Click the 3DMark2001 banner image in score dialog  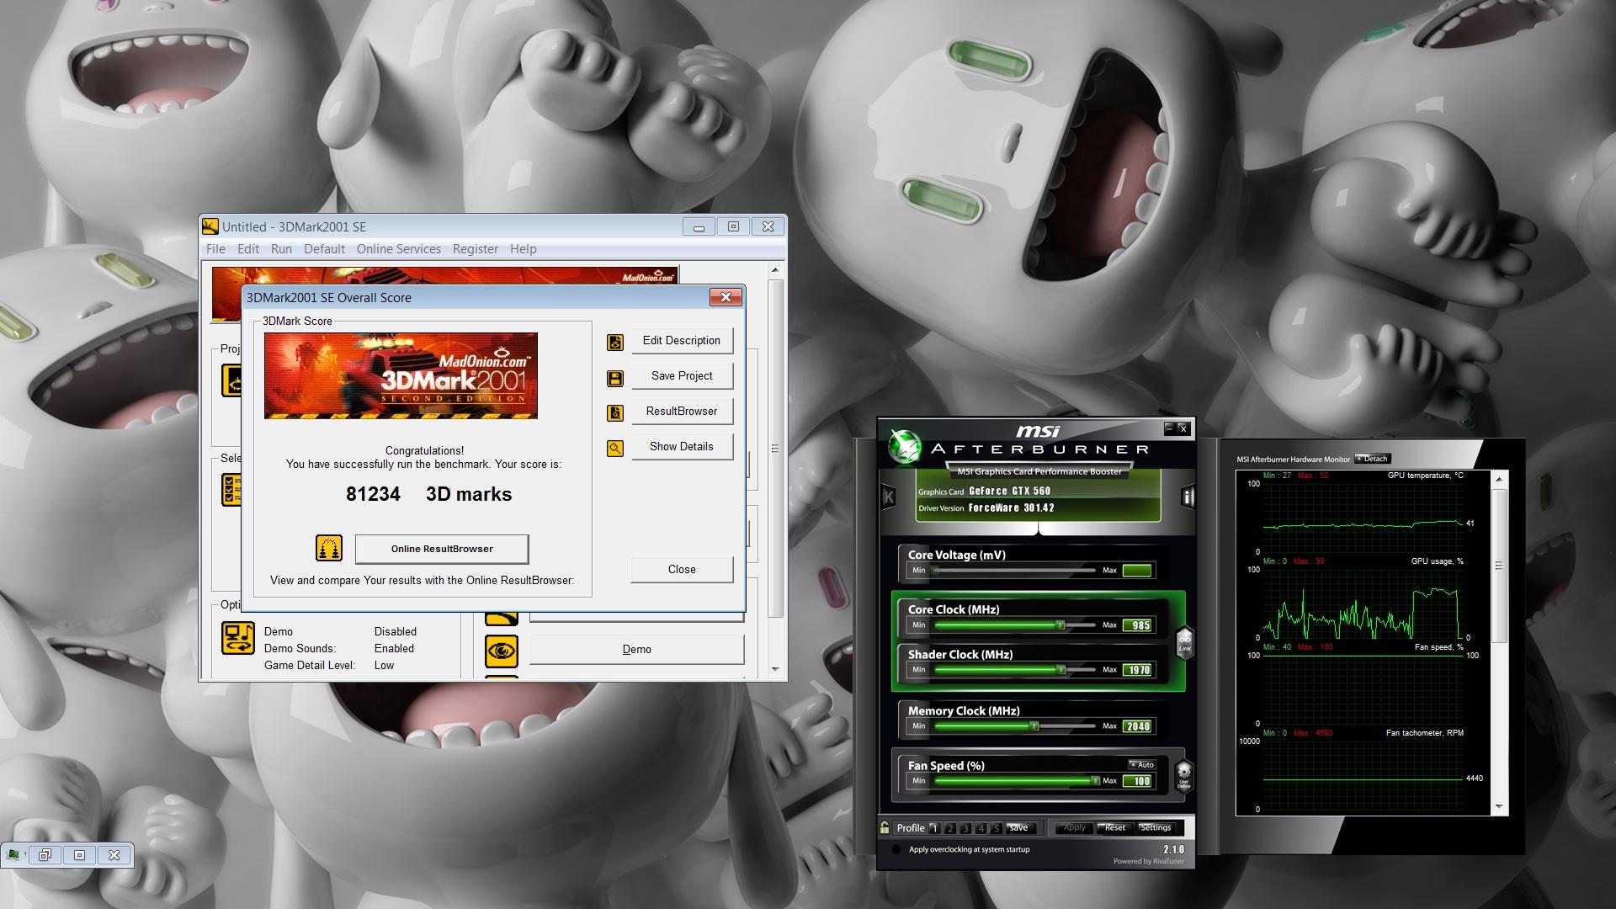point(401,375)
